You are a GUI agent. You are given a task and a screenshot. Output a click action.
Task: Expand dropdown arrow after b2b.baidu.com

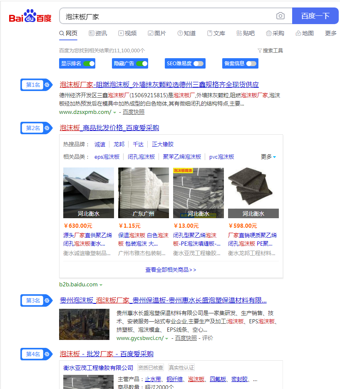coord(101,285)
